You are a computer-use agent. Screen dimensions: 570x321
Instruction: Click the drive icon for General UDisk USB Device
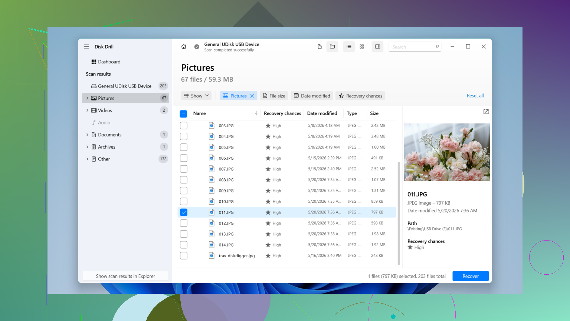coord(94,86)
